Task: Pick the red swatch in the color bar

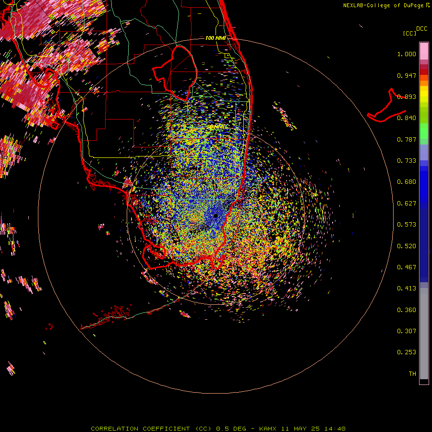Action: pos(424,72)
